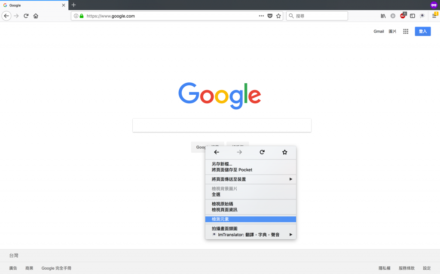Screen dimensions: 440x274
Task: Open Google 完全手冊 footer link
Action: (56, 268)
